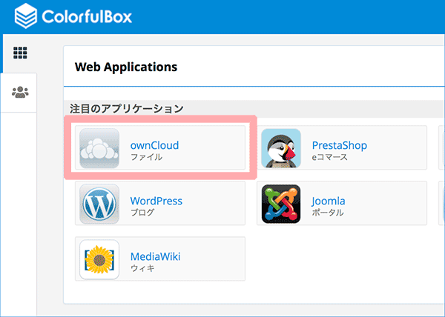The height and width of the screenshot is (317, 445).
Task: Open the ownCloud application link
Action: coord(155,145)
